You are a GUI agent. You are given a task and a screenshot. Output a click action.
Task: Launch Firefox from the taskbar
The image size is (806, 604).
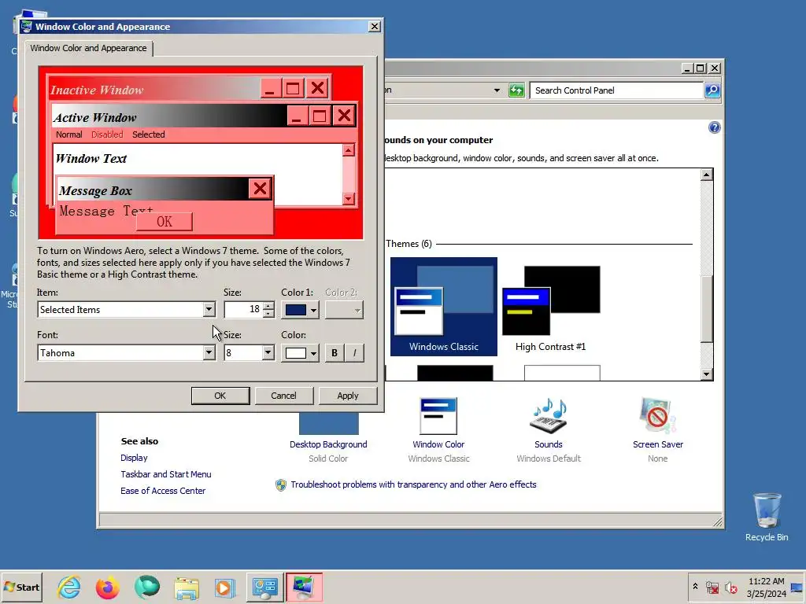click(107, 587)
